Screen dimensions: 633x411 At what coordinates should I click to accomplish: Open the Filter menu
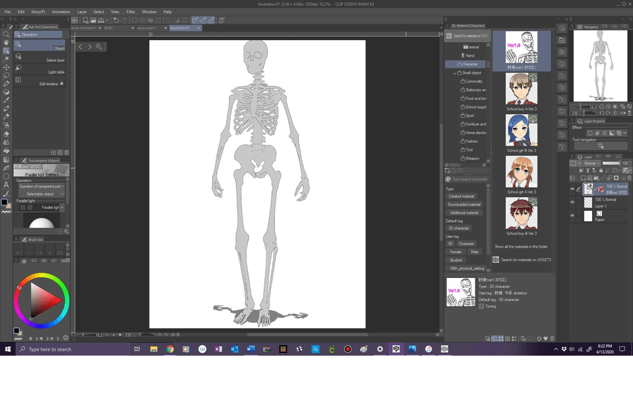pyautogui.click(x=131, y=12)
